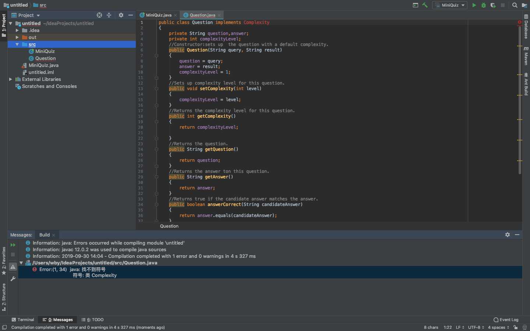Open Maven tool window

point(526,56)
